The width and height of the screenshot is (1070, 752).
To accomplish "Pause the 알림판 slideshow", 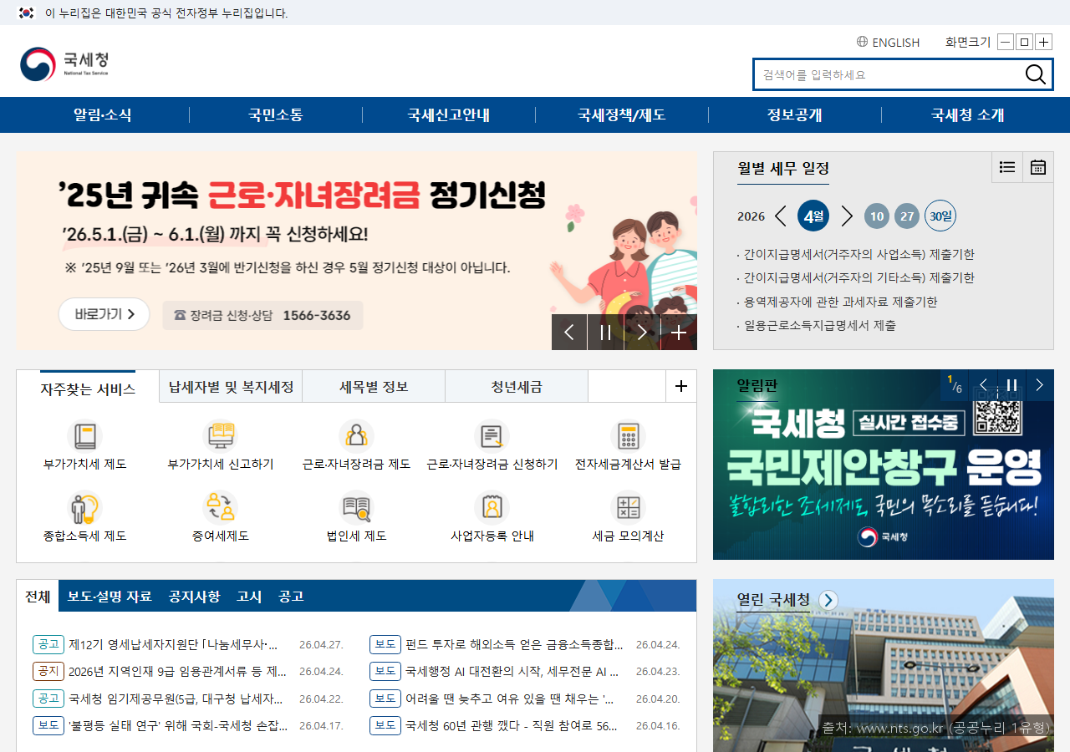I will (x=1011, y=385).
